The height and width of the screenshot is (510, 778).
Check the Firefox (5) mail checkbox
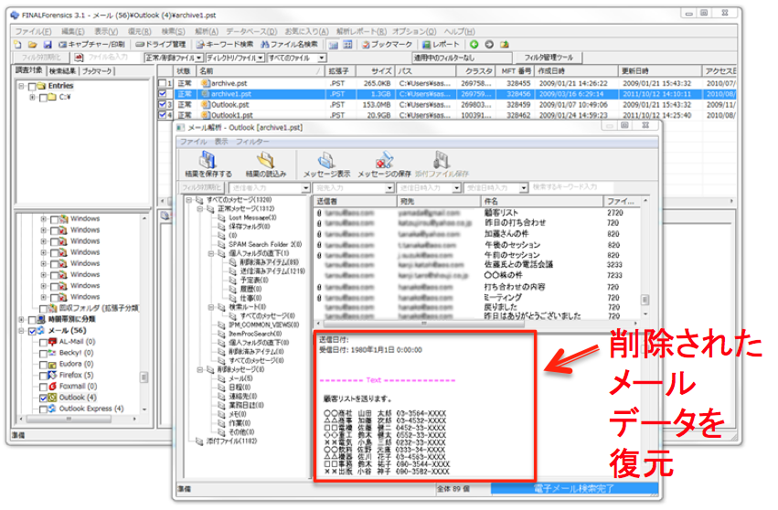coord(43,375)
